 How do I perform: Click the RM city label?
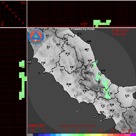coord(69,84)
